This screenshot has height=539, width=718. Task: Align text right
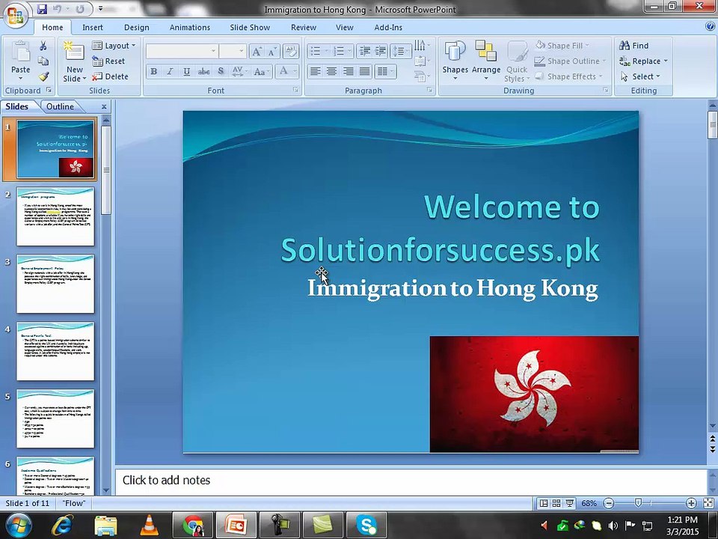348,71
